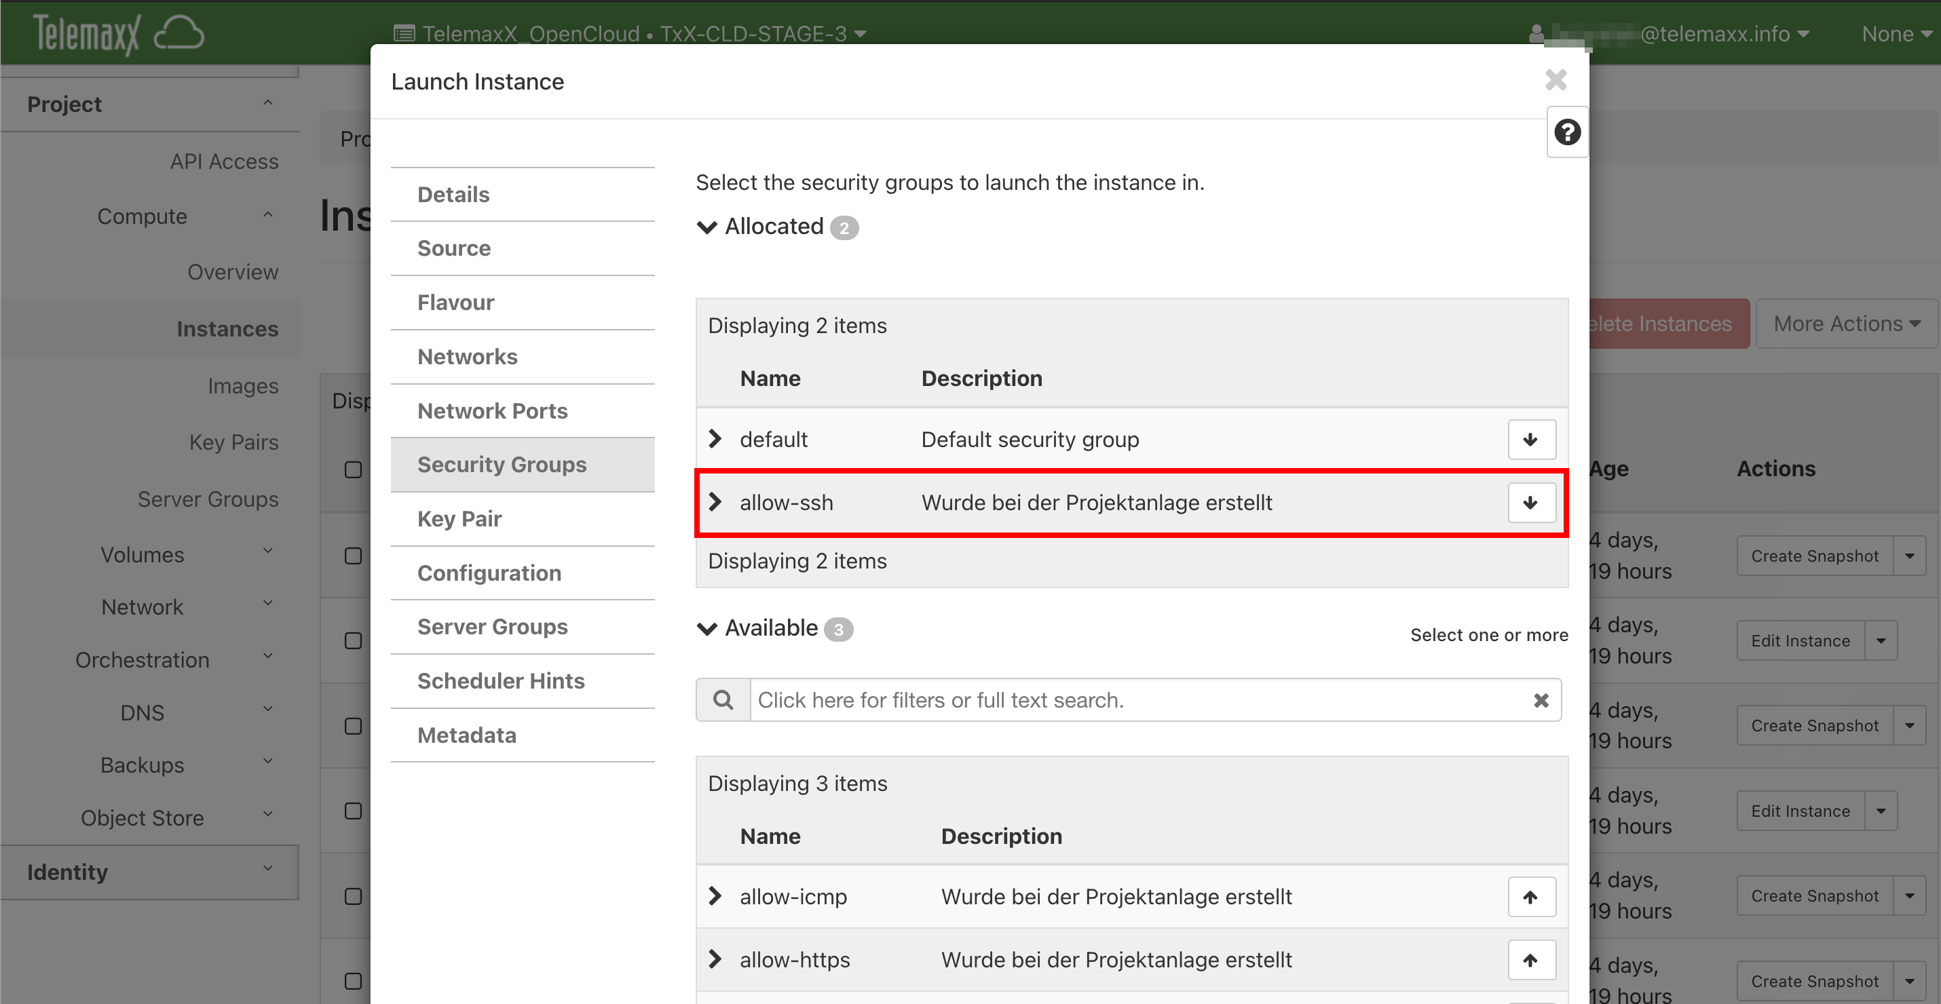The height and width of the screenshot is (1004, 1941).
Task: Click the magnifier search icon
Action: coord(723,699)
